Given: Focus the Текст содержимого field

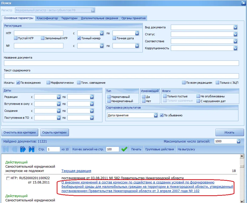Looking at the screenshot, I should point(121,76).
